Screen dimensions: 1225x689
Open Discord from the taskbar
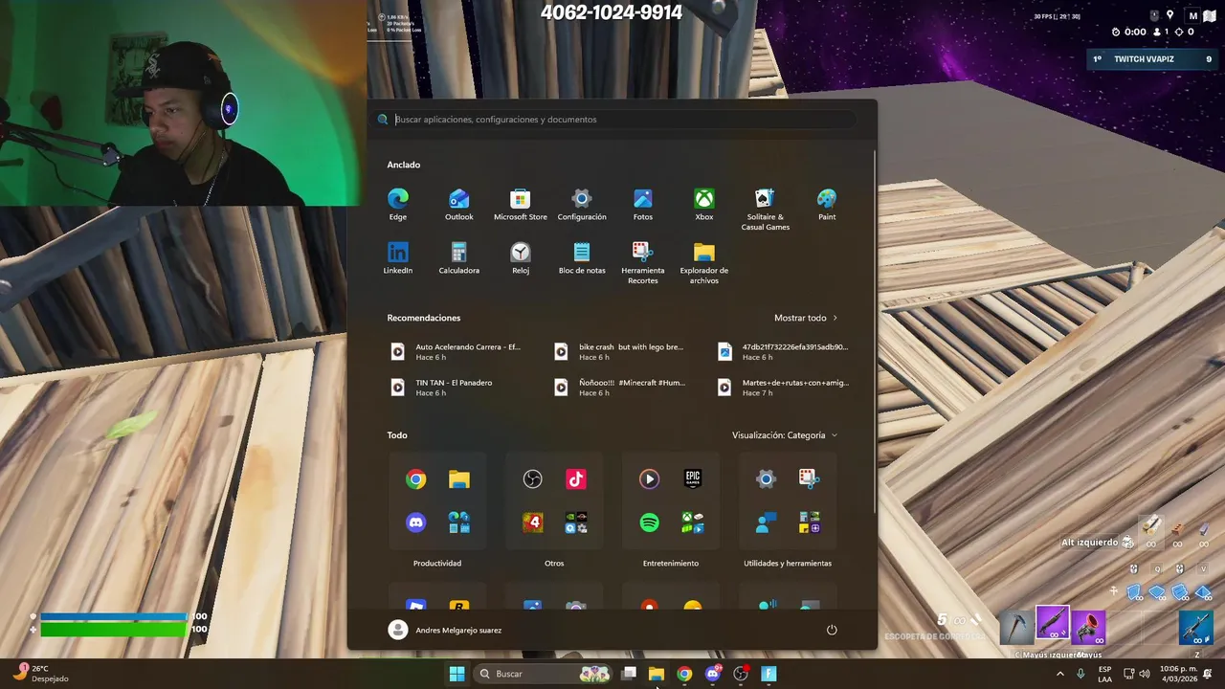(x=712, y=674)
